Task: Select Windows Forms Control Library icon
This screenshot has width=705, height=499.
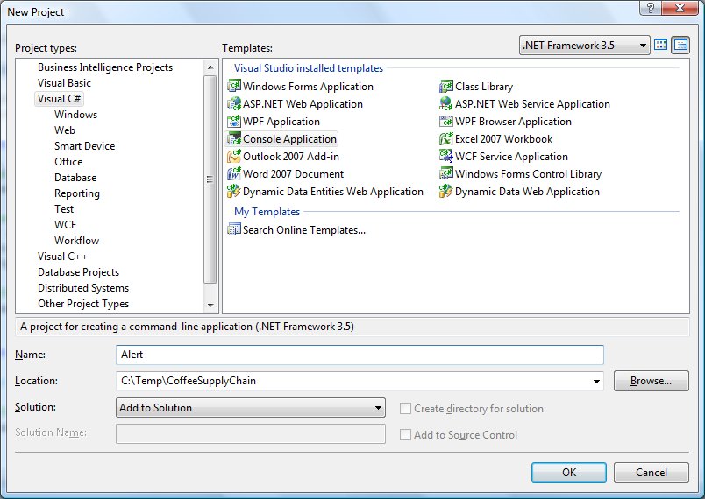Action: (x=446, y=173)
